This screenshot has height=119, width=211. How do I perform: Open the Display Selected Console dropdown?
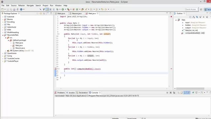pos(199,93)
